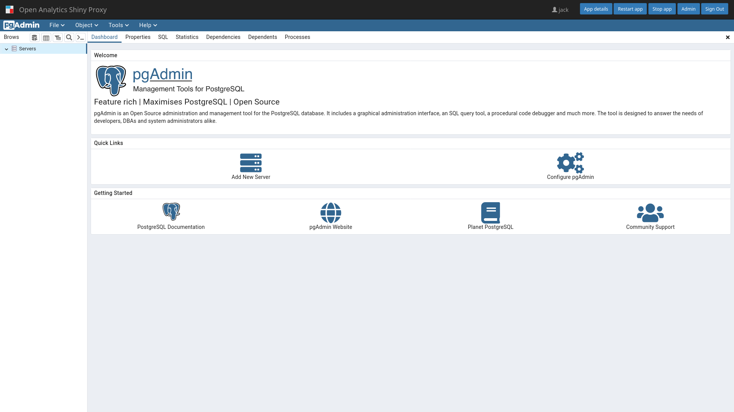Click the PostgreSQL Documentation elephant icon
Screen dimensions: 734x412
pyautogui.click(x=171, y=212)
